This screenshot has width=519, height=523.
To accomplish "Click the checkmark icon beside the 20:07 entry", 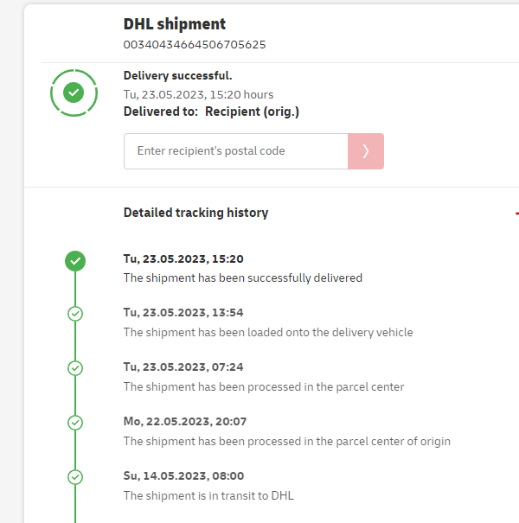I will coord(75,423).
